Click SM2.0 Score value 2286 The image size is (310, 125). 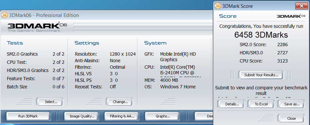282,45
